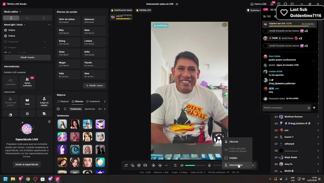The width and height of the screenshot is (324, 183).
Task: Apply the purple cat-ears effect thumbnail
Action: pyautogui.click(x=100, y=124)
